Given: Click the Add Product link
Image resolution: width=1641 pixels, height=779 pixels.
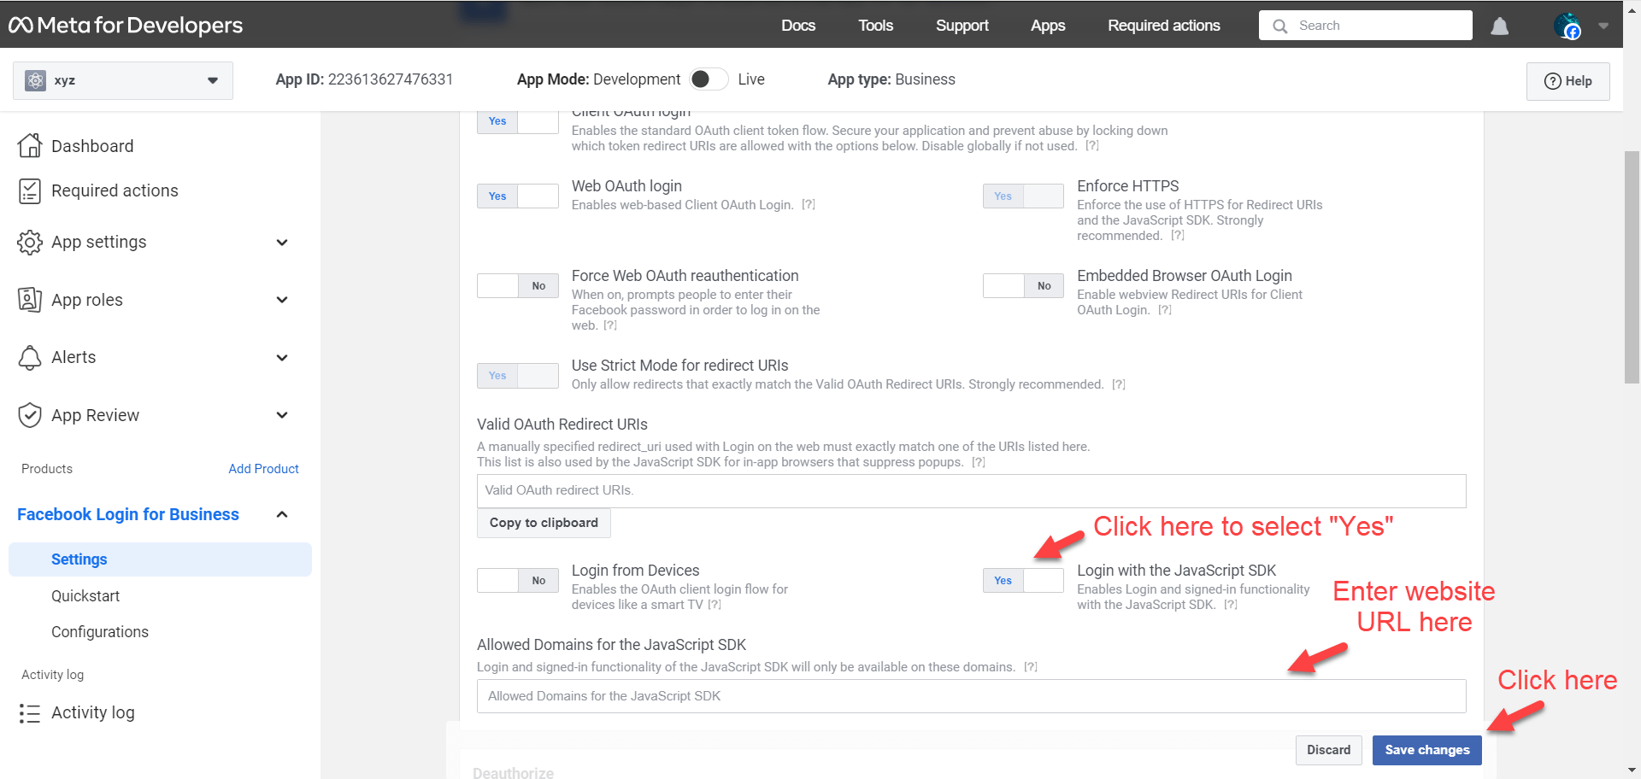Looking at the screenshot, I should (263, 469).
